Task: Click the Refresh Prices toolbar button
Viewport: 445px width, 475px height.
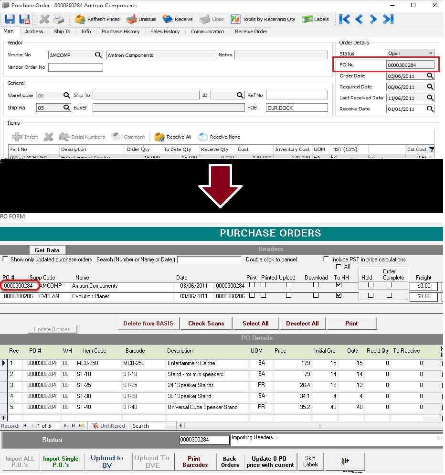Action: (x=97, y=19)
